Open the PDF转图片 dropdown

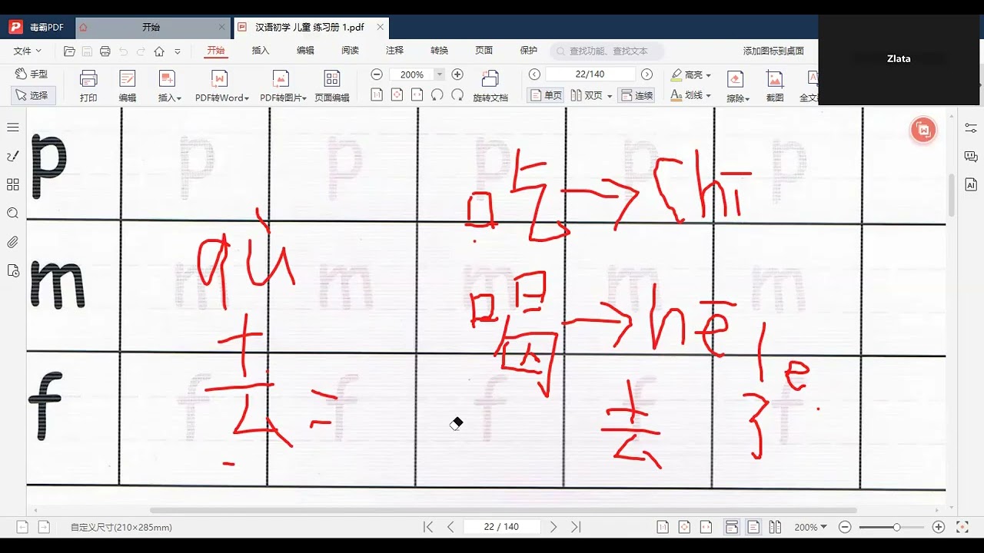tap(283, 85)
